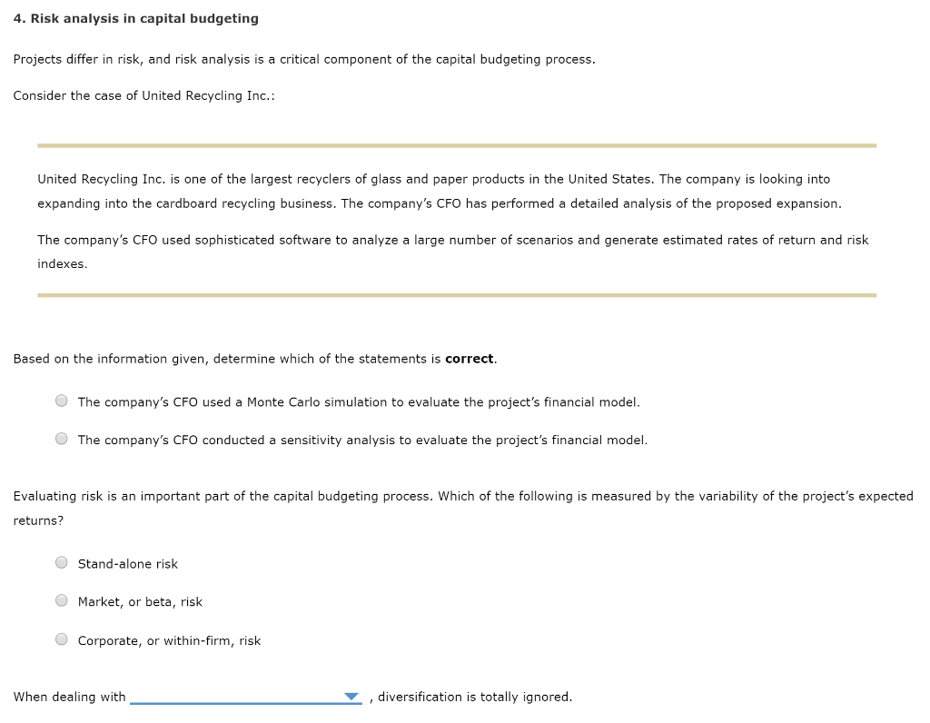The width and height of the screenshot is (930, 723).
Task: Click the radio circle beside 'Stand-alone risk'
Action: [x=61, y=562]
